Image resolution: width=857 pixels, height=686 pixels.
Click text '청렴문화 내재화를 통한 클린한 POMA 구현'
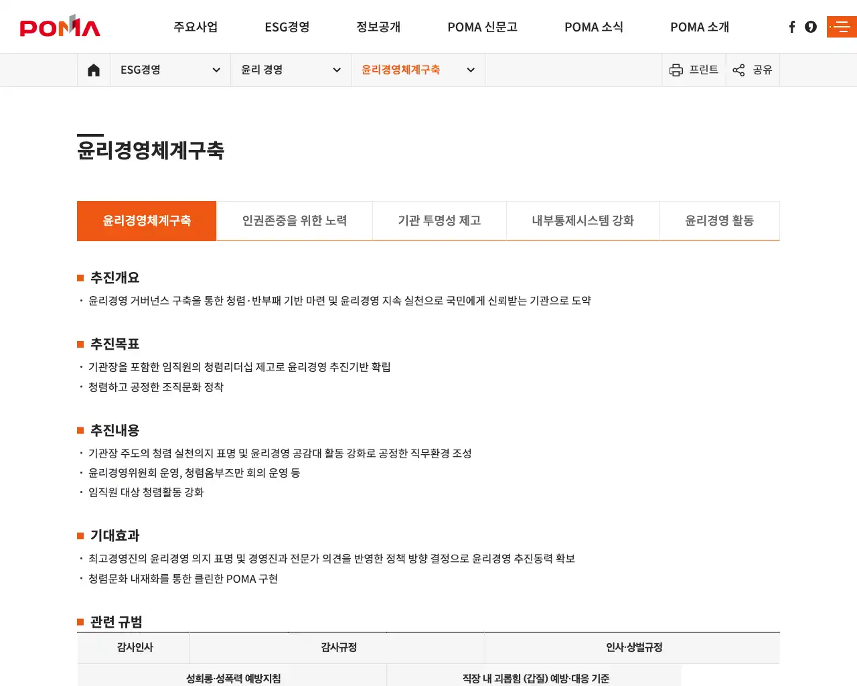coord(183,578)
